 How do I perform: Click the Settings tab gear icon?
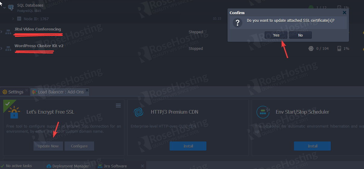5,92
